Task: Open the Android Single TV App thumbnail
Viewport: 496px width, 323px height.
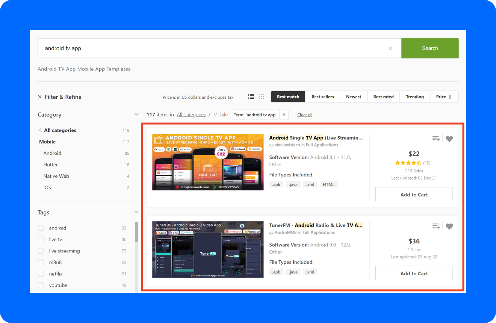Action: pos(208,162)
